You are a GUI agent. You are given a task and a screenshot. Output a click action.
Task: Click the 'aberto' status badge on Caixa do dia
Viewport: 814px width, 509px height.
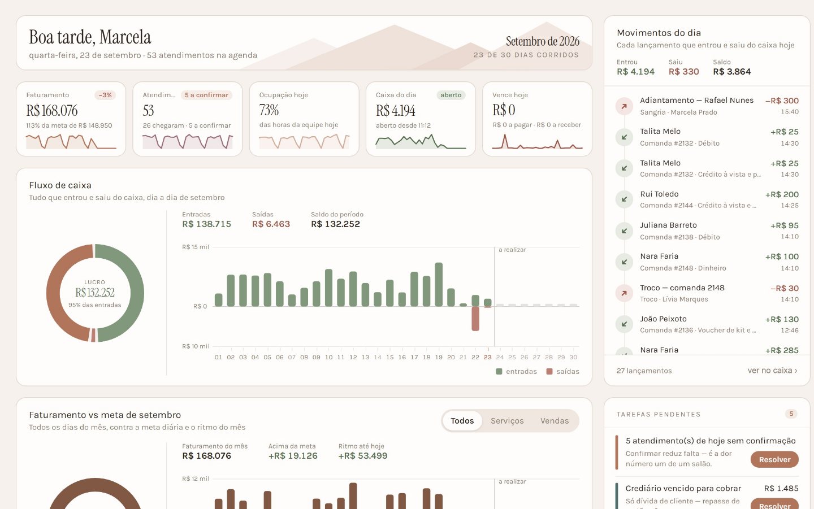pyautogui.click(x=451, y=95)
